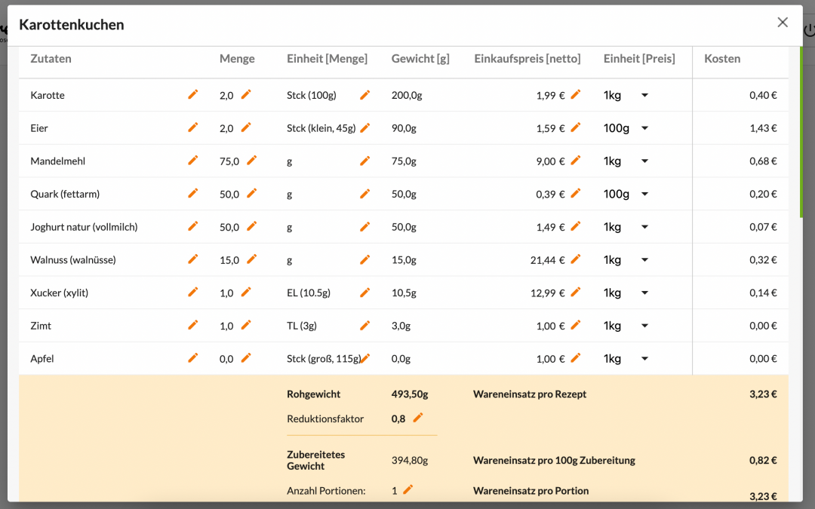The image size is (815, 509).
Task: Close the Karottenkuchen dialog
Action: click(x=783, y=23)
